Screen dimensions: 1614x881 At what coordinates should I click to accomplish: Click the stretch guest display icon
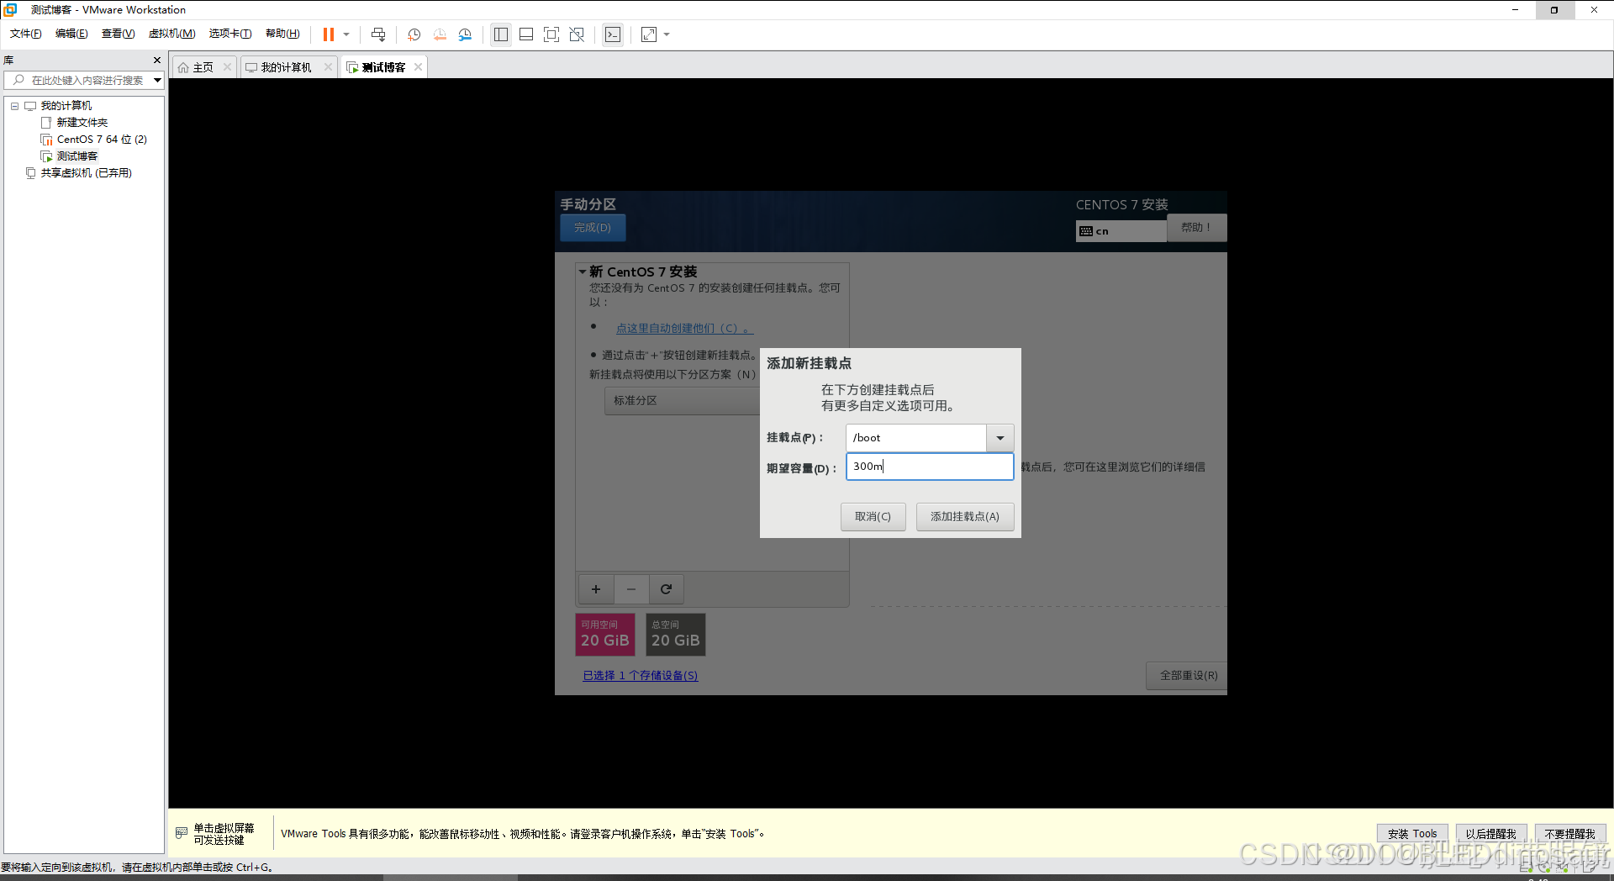coord(649,34)
